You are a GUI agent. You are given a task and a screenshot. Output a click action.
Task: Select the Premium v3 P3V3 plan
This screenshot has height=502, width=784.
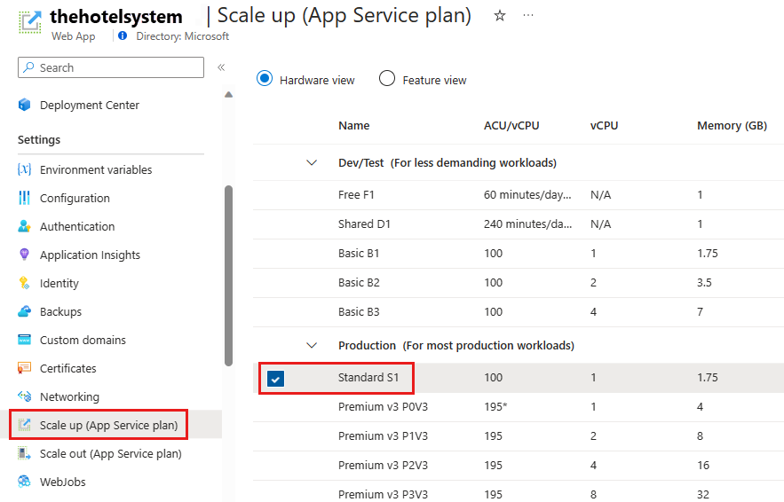click(519, 492)
